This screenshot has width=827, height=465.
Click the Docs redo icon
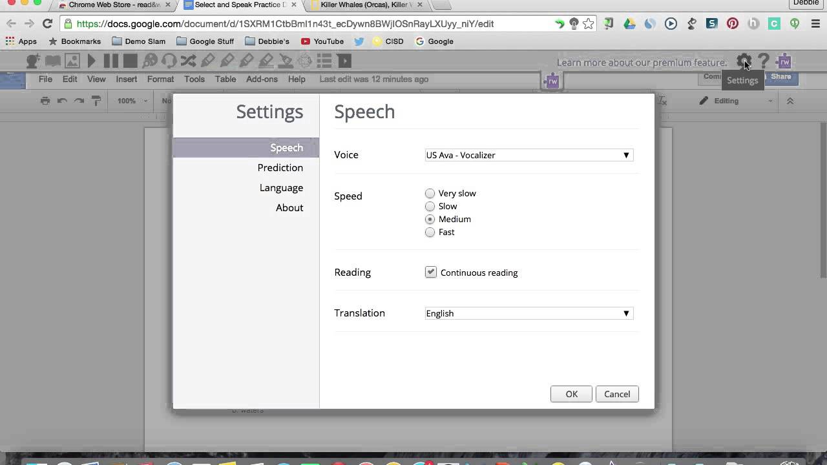[x=79, y=101]
